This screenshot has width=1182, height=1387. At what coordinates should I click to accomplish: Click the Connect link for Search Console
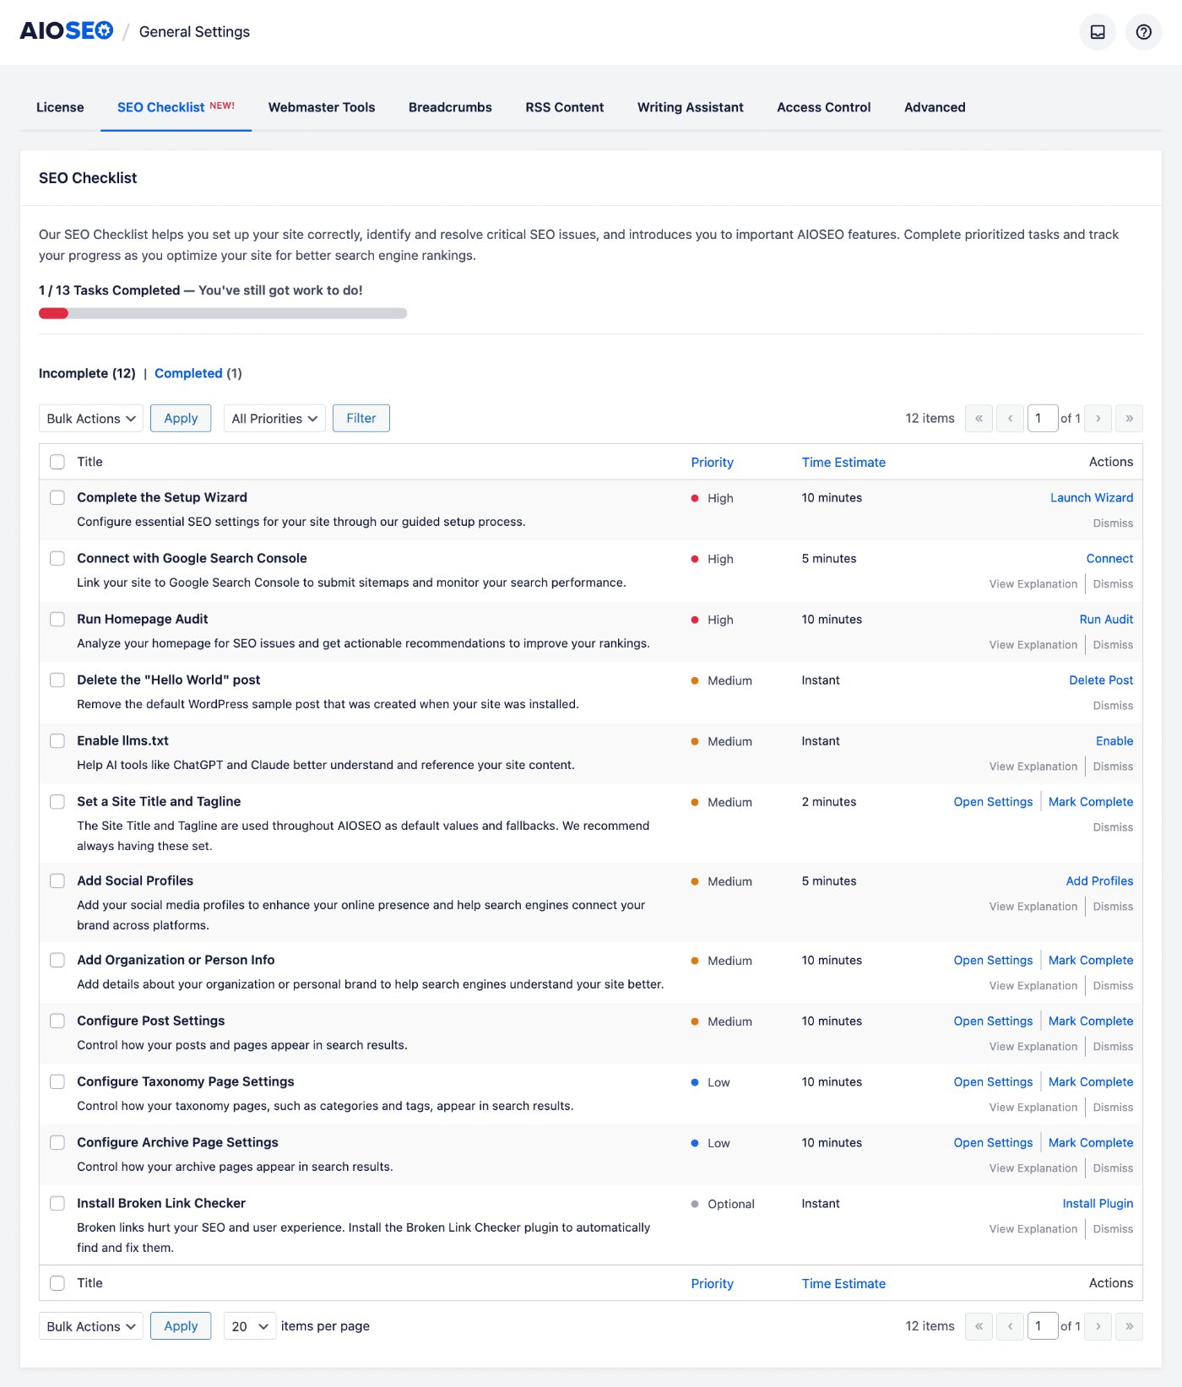click(1109, 559)
